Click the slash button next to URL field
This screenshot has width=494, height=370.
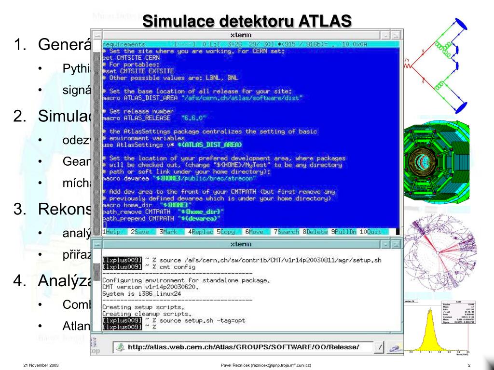point(380,347)
